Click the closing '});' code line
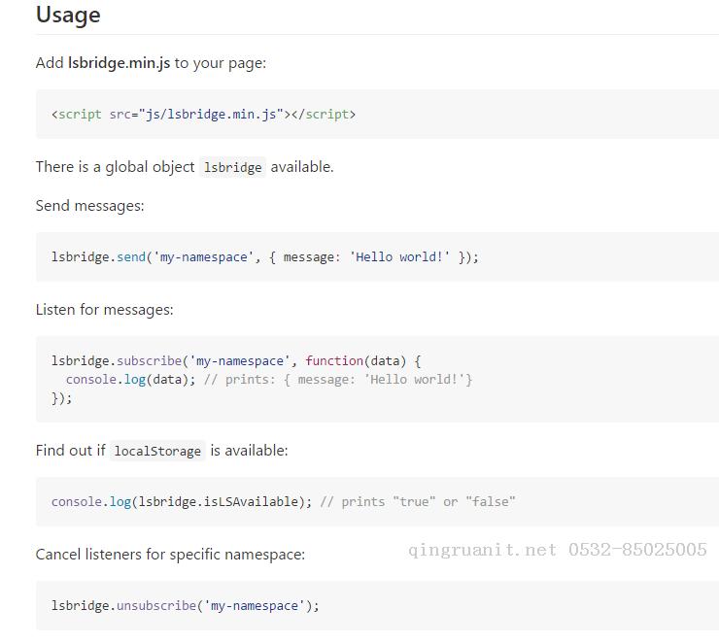 point(61,398)
